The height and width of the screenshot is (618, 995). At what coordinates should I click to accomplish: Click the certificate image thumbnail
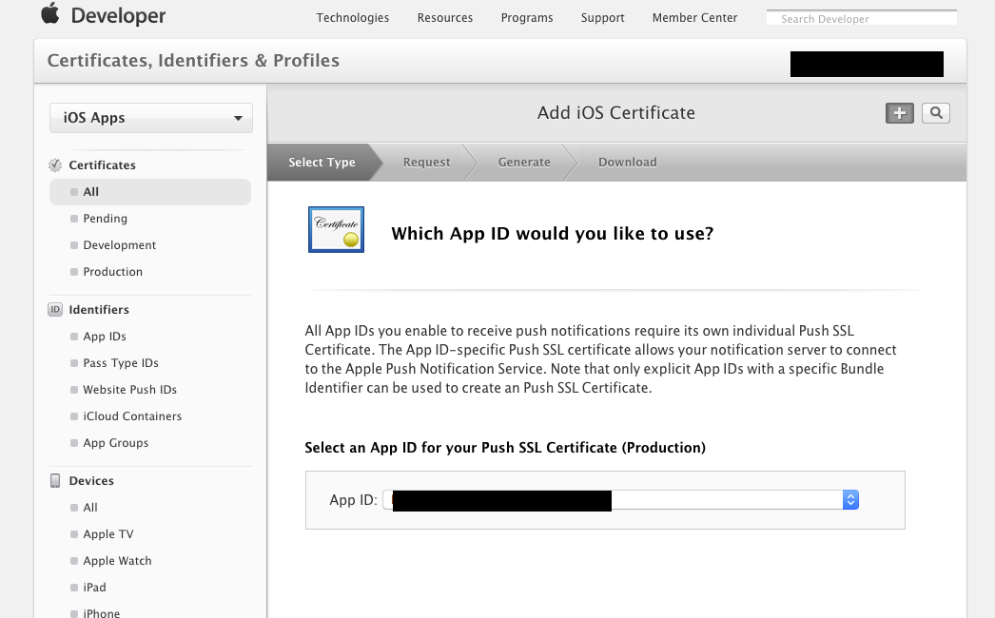point(336,229)
